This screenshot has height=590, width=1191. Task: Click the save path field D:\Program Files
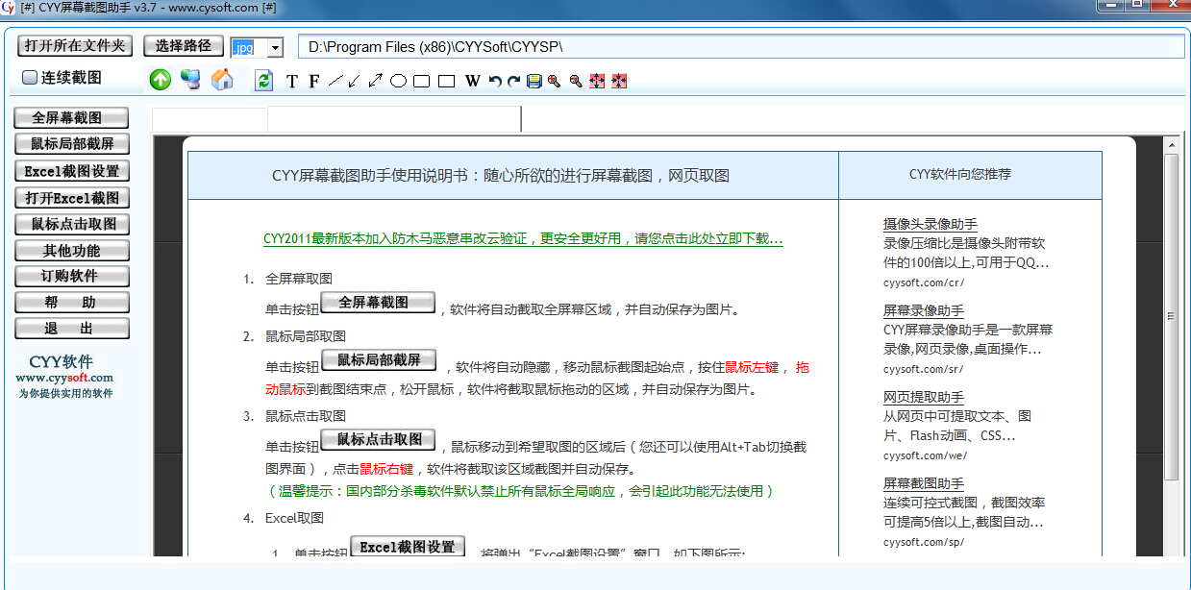pyautogui.click(x=741, y=46)
